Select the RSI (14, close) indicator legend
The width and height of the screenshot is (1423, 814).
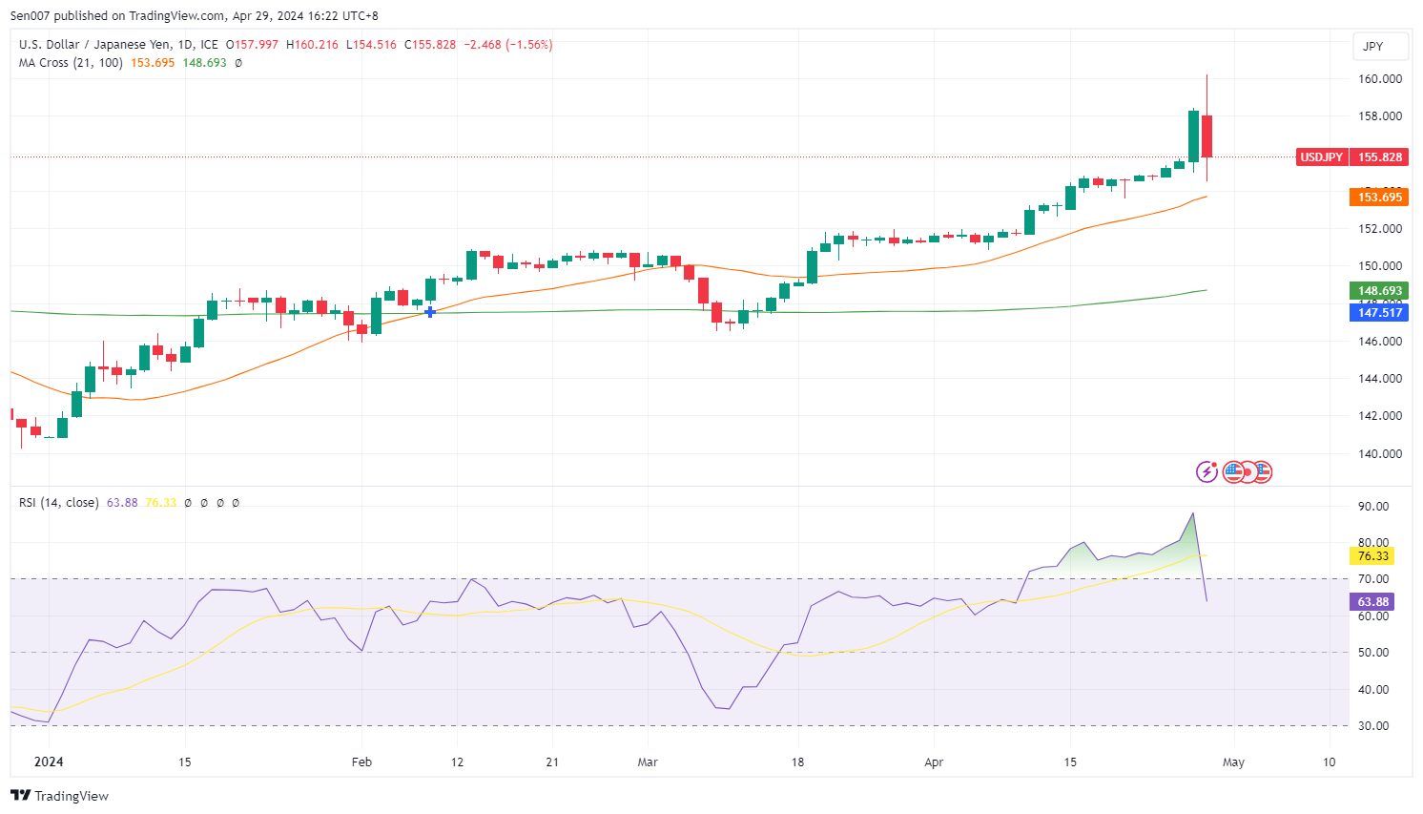click(x=58, y=503)
